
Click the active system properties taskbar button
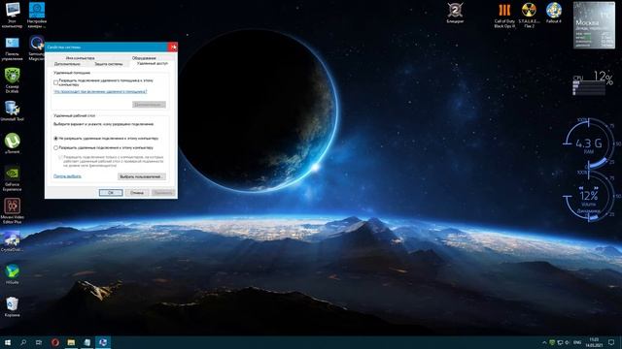103,342
